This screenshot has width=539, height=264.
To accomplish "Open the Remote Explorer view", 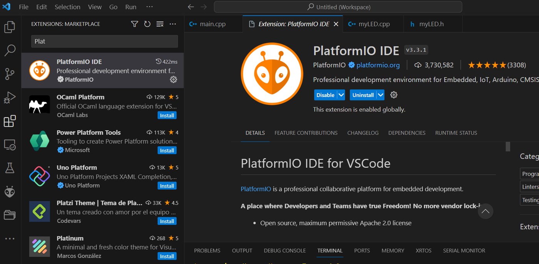I will pos(10,145).
